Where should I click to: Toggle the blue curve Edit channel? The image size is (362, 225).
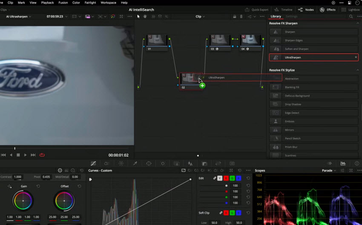point(238,178)
